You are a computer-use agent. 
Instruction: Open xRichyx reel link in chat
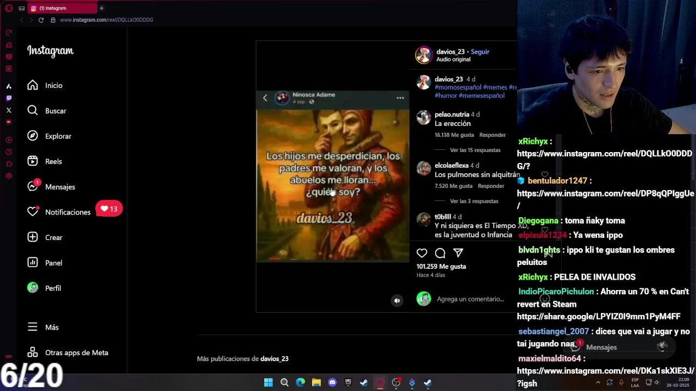[x=604, y=160]
